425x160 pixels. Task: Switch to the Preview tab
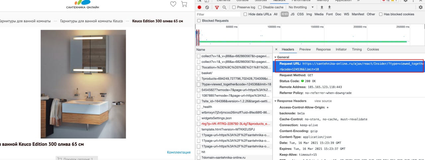[x=305, y=49]
